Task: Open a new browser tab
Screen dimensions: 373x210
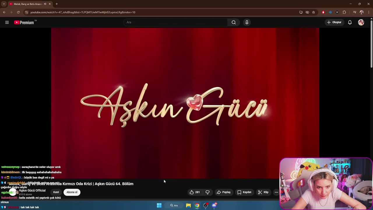Action: 57,4
